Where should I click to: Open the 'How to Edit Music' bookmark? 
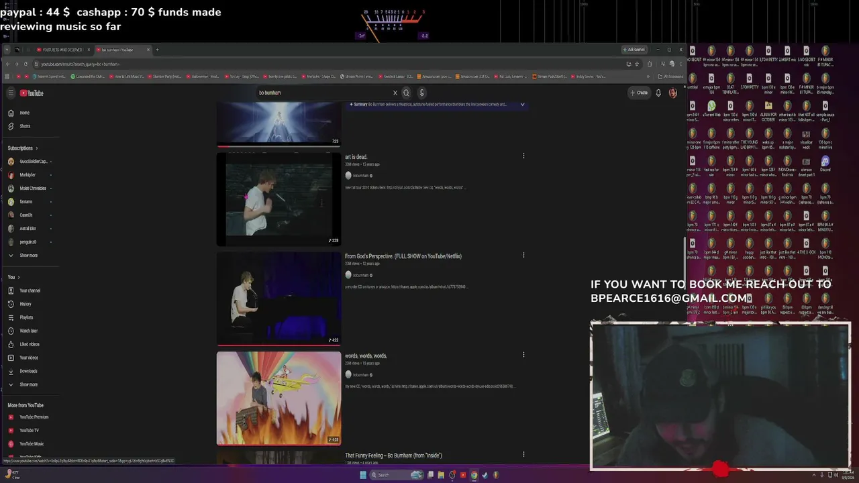128,76
